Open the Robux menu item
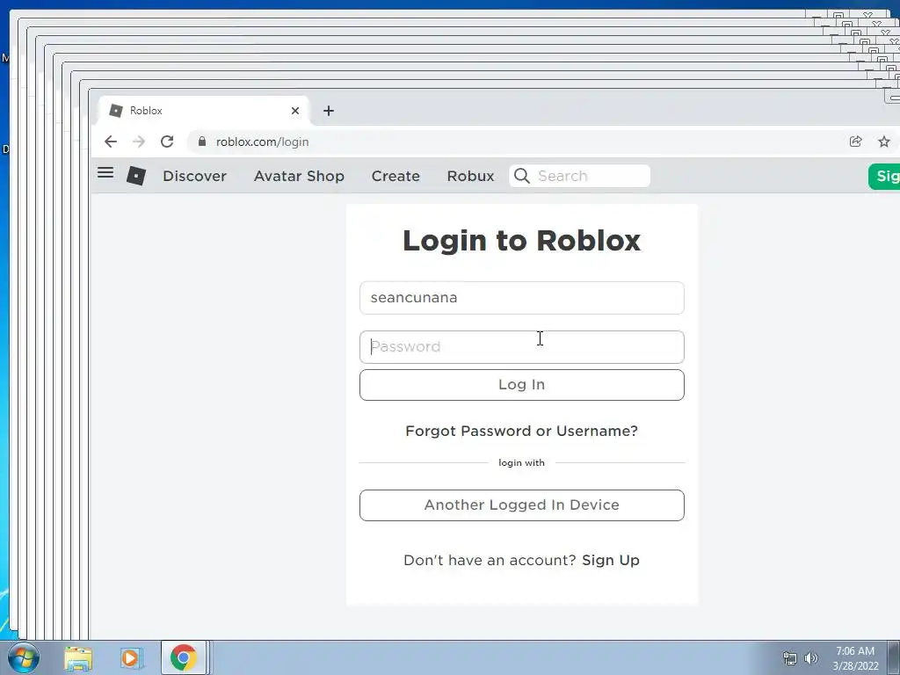Viewport: 900px width, 675px height. coord(471,176)
